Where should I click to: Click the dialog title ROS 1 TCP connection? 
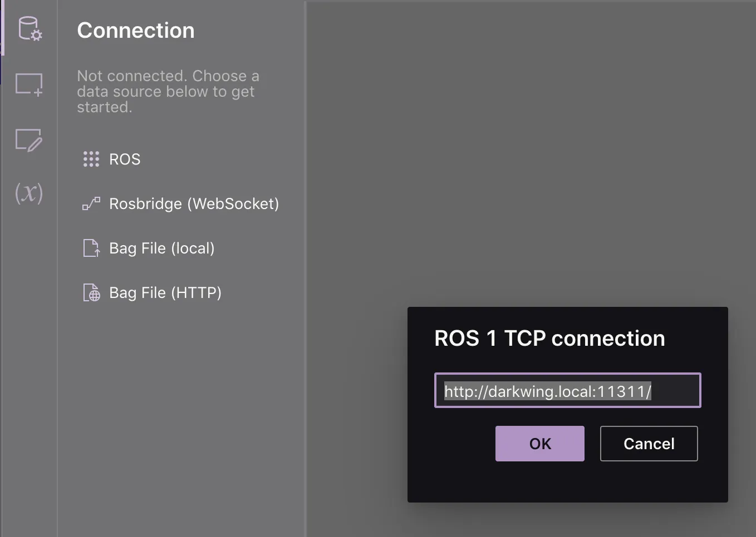click(x=549, y=338)
